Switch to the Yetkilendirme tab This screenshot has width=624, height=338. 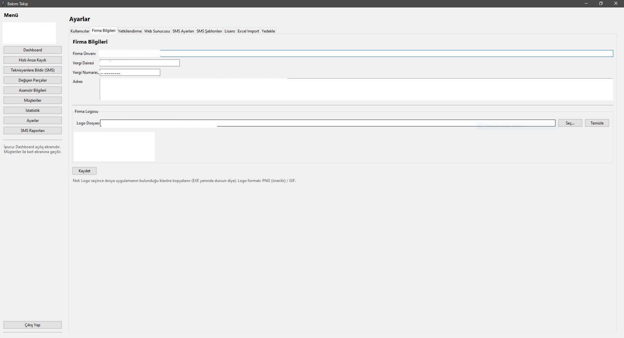130,31
